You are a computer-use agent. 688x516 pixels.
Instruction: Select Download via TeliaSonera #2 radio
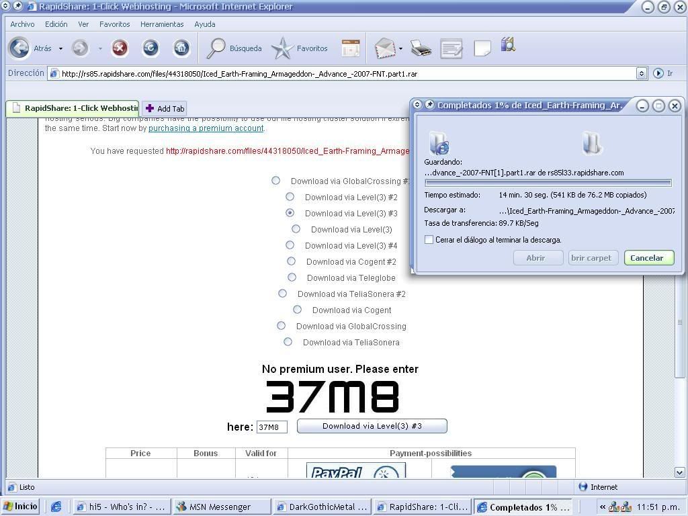tap(283, 293)
